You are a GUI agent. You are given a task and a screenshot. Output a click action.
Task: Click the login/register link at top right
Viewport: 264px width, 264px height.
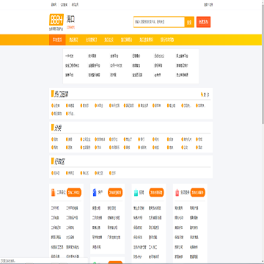(x=208, y=4)
